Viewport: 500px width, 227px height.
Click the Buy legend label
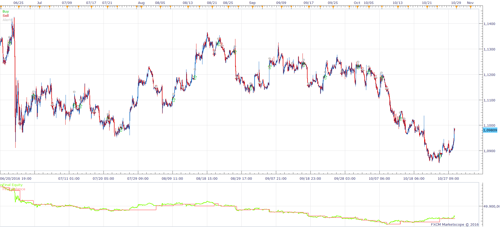[6, 12]
